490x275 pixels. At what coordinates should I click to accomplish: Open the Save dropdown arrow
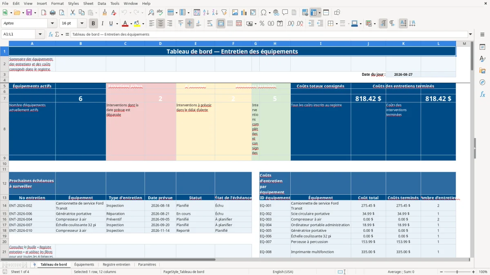point(35,13)
